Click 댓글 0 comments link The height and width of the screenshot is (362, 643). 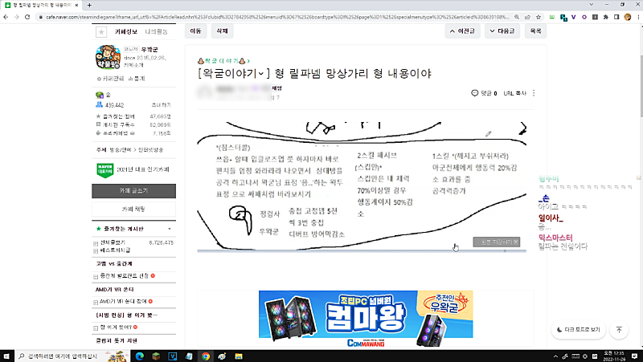488,93
